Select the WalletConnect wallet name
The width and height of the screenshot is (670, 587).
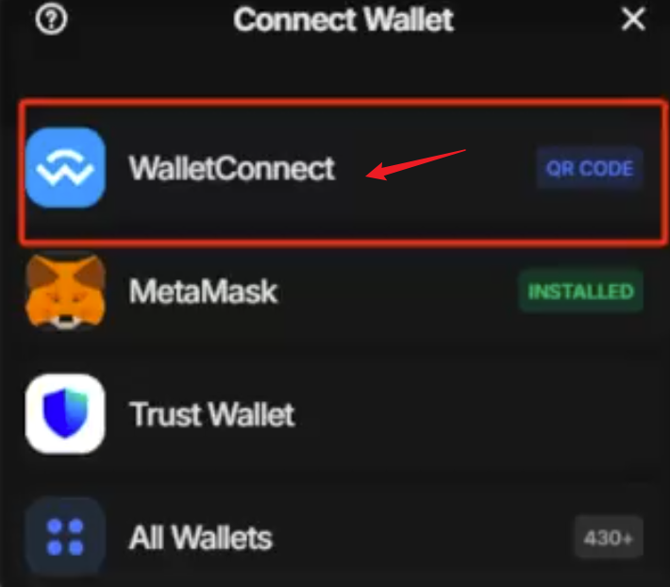point(232,168)
